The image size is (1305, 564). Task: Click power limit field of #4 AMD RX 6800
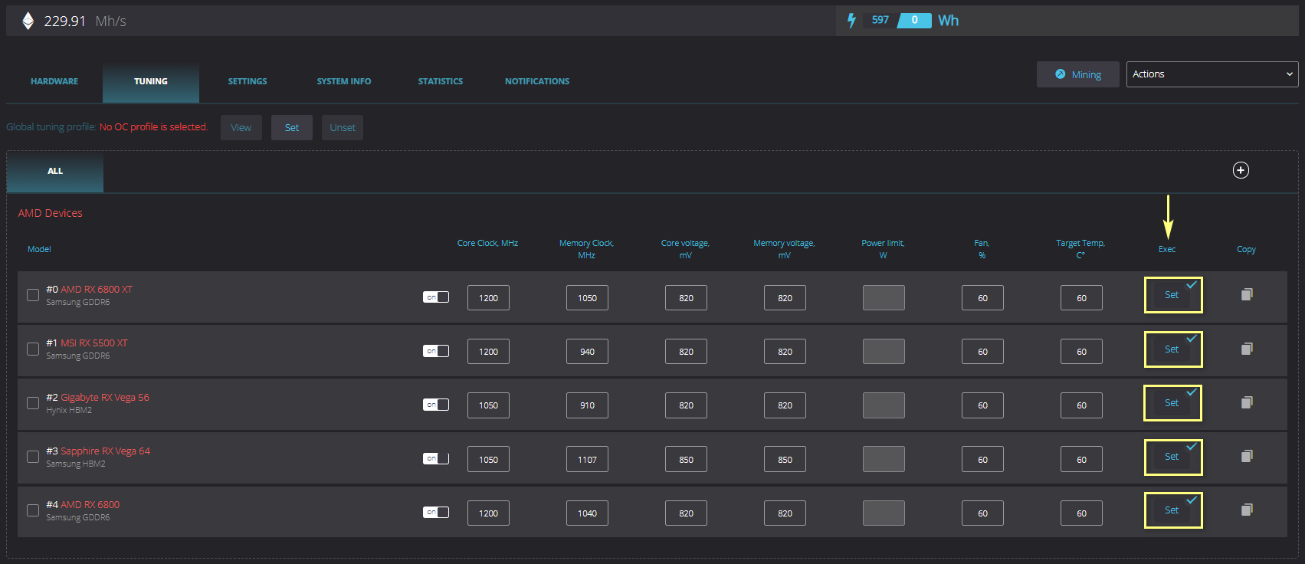click(884, 513)
